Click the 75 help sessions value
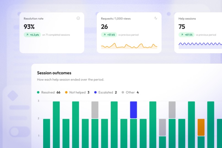The image size is (222, 148). [182, 27]
